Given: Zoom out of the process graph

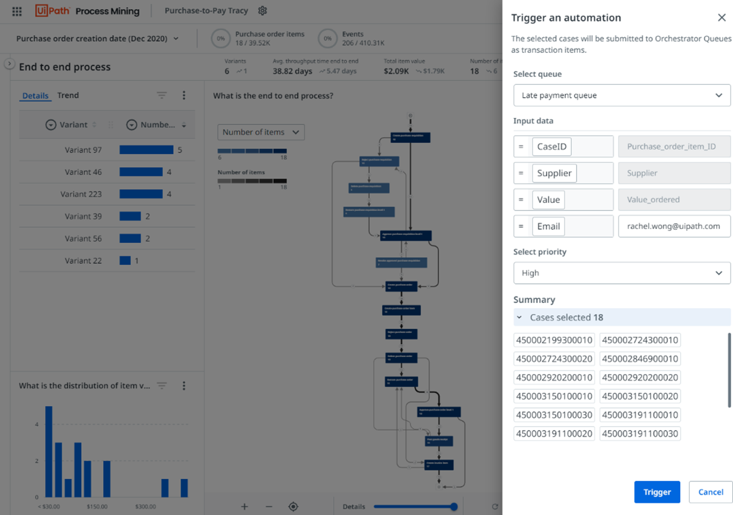Looking at the screenshot, I should (x=269, y=506).
